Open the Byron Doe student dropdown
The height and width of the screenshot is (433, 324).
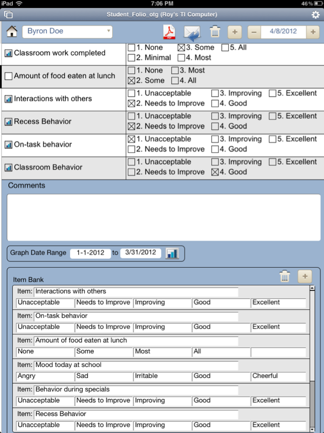[67, 32]
